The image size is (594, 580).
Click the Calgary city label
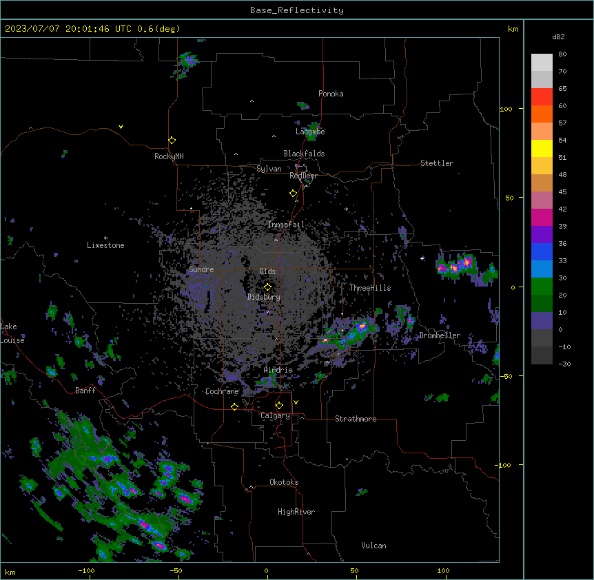pyautogui.click(x=275, y=415)
